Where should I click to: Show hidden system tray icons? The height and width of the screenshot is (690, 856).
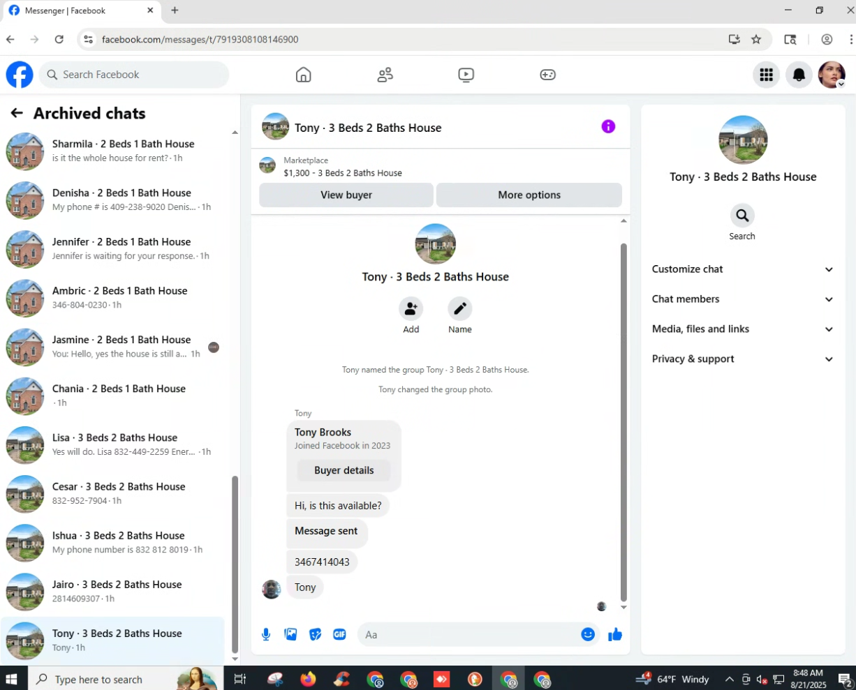point(729,679)
